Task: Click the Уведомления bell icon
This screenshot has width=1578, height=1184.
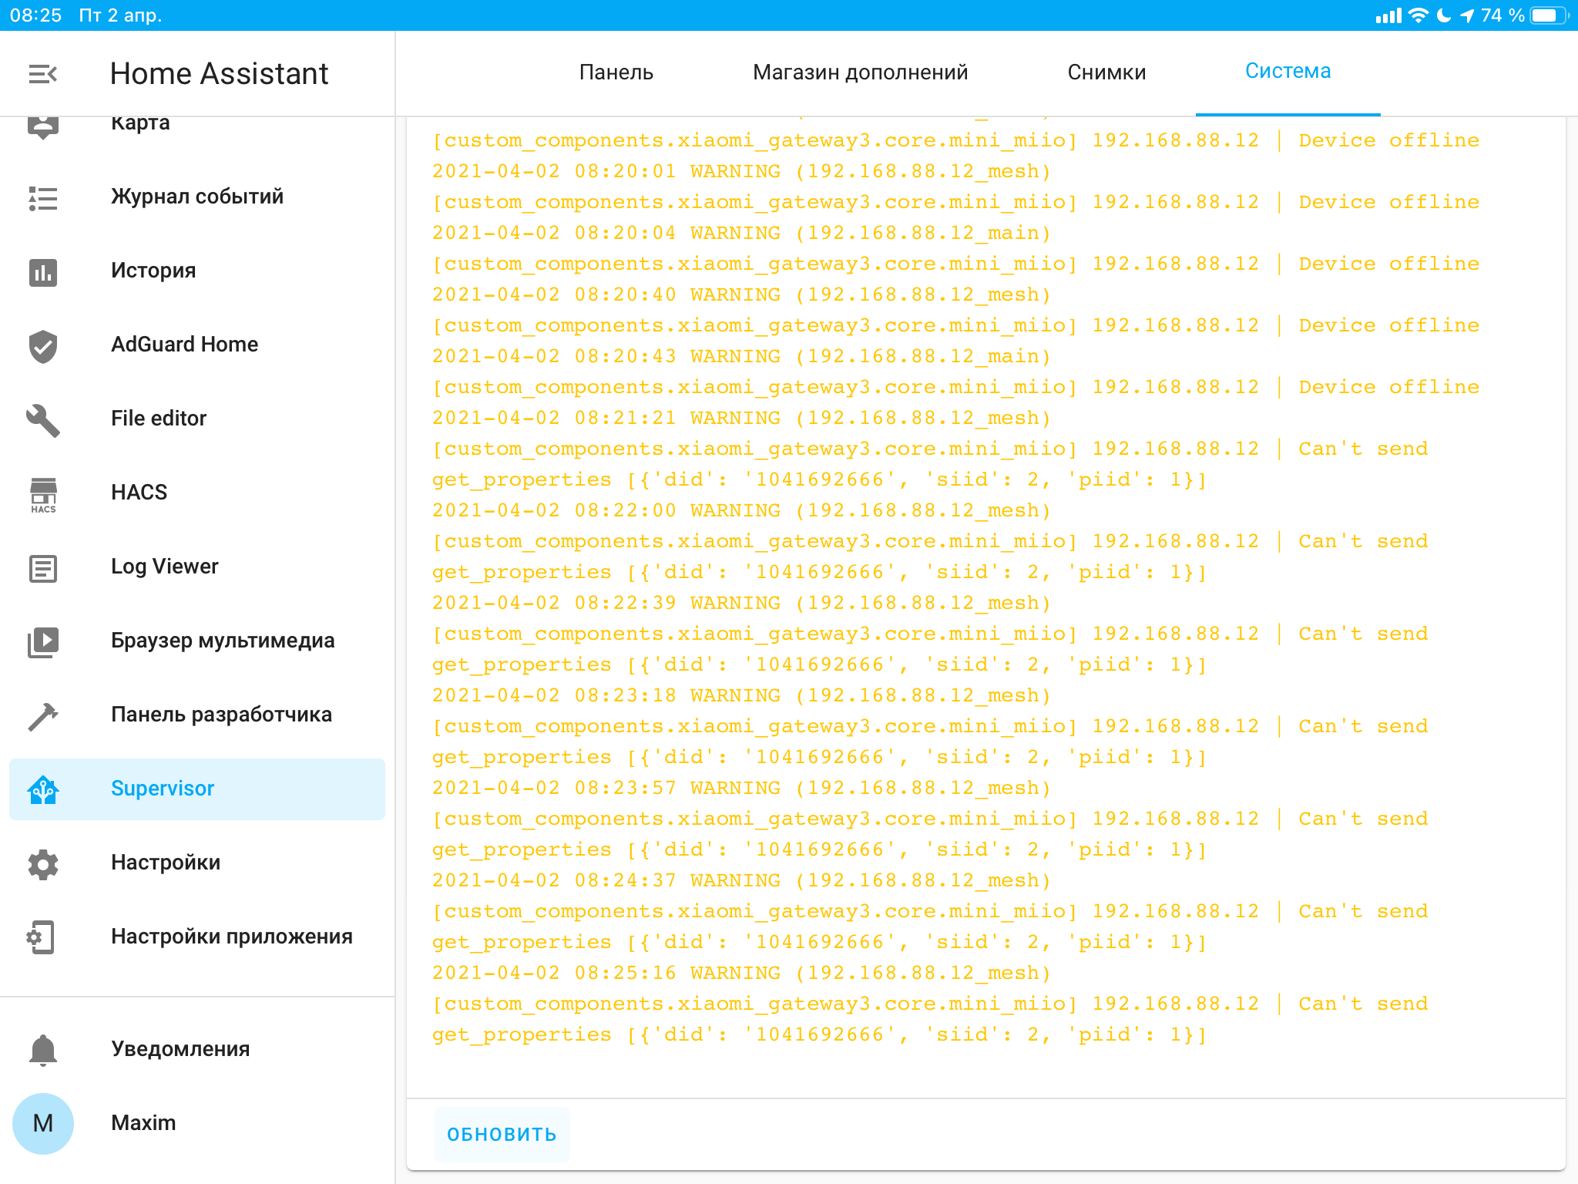Action: (43, 1050)
